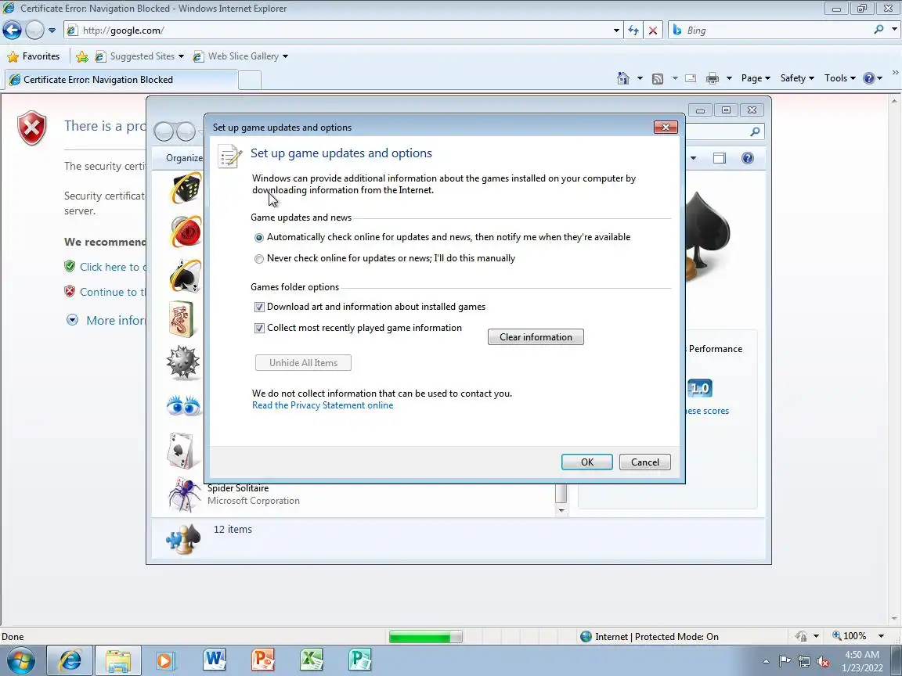Select the dice game icon in Games list
902x676 pixels.
(x=185, y=188)
